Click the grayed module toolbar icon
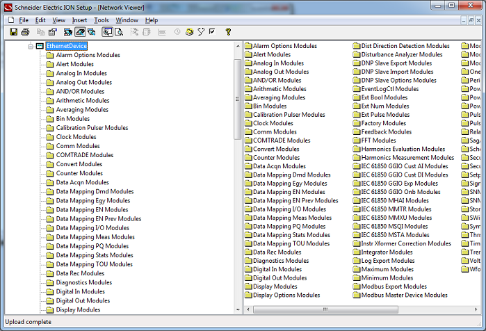The height and width of the screenshot is (331, 486). point(147,32)
